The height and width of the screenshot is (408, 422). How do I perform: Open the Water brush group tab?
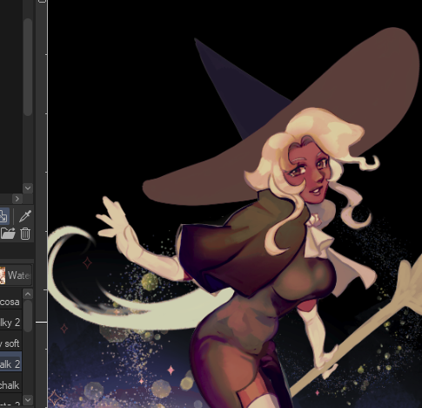pos(16,275)
